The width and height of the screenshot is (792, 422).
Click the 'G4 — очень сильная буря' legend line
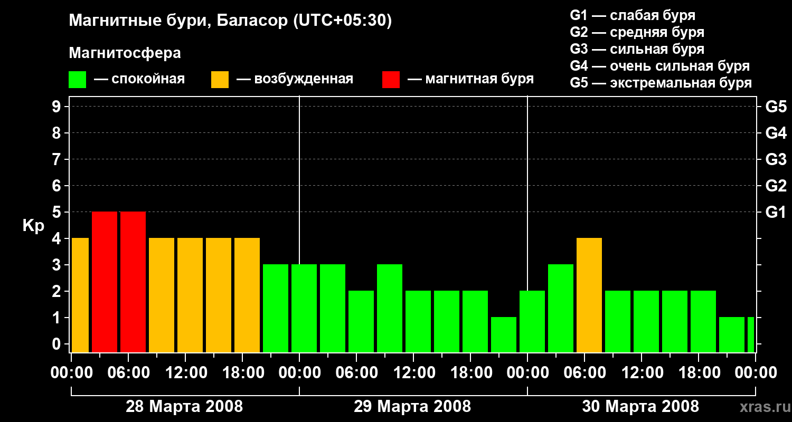coord(660,66)
